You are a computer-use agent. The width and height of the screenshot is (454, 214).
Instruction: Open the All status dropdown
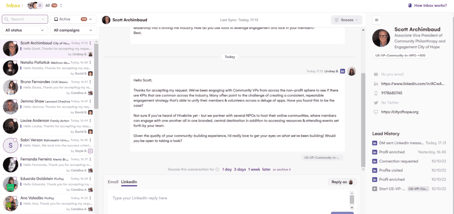click(x=25, y=30)
